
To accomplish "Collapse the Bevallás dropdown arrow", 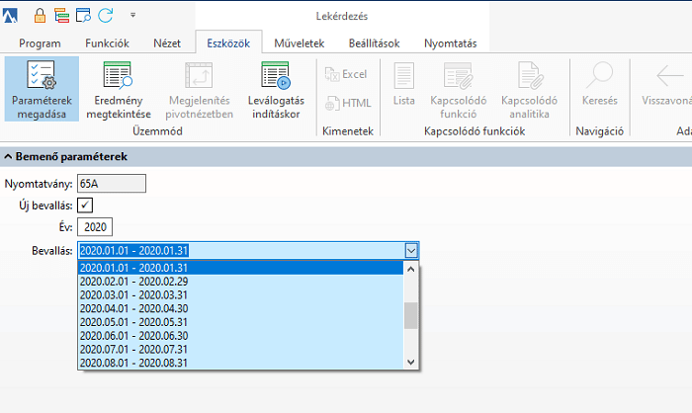I will click(x=411, y=251).
